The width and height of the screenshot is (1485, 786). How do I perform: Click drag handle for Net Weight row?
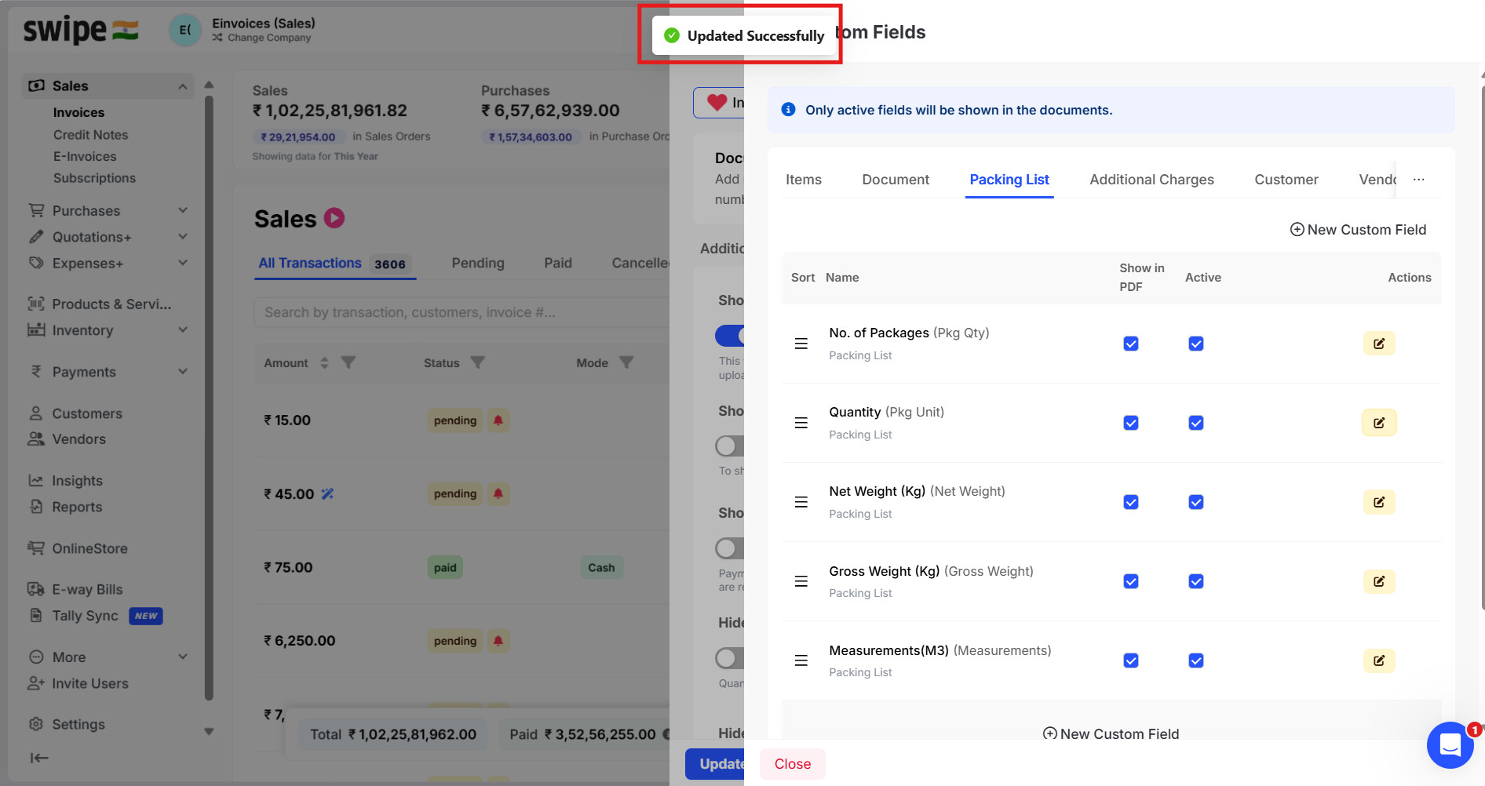click(801, 502)
